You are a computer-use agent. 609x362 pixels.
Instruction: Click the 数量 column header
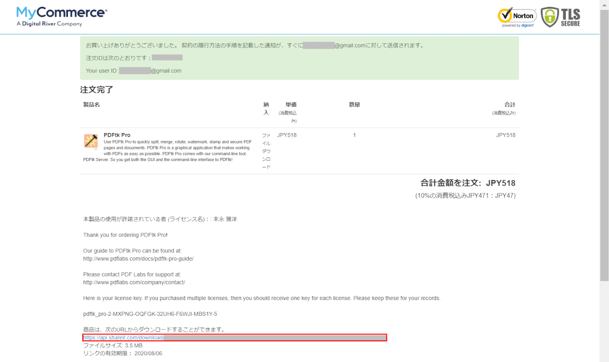[x=354, y=105]
